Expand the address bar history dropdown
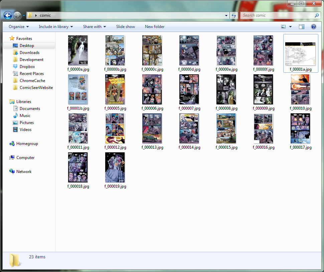Image resolution: width=324 pixels, height=272 pixels. [x=226, y=15]
